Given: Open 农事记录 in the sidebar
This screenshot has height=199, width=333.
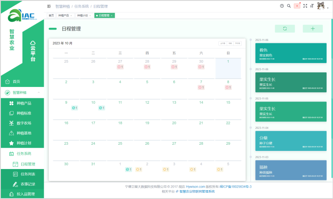Looking at the screenshot, I should pyautogui.click(x=28, y=184).
